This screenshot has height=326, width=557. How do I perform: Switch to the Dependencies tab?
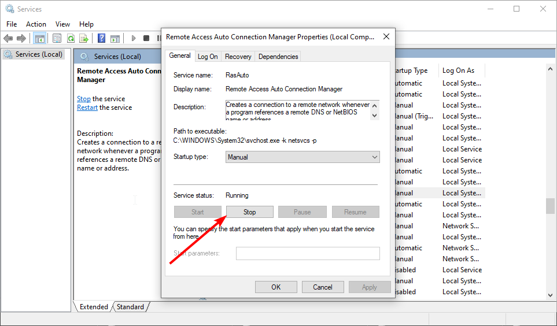coord(278,57)
